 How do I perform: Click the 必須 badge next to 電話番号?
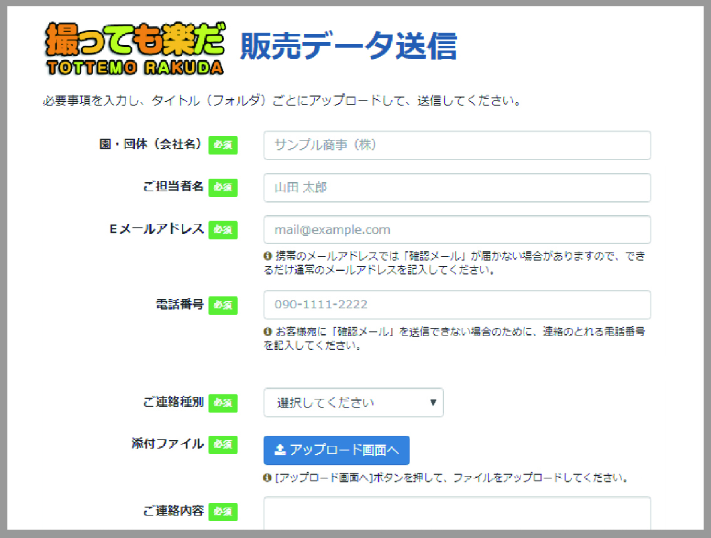(223, 305)
